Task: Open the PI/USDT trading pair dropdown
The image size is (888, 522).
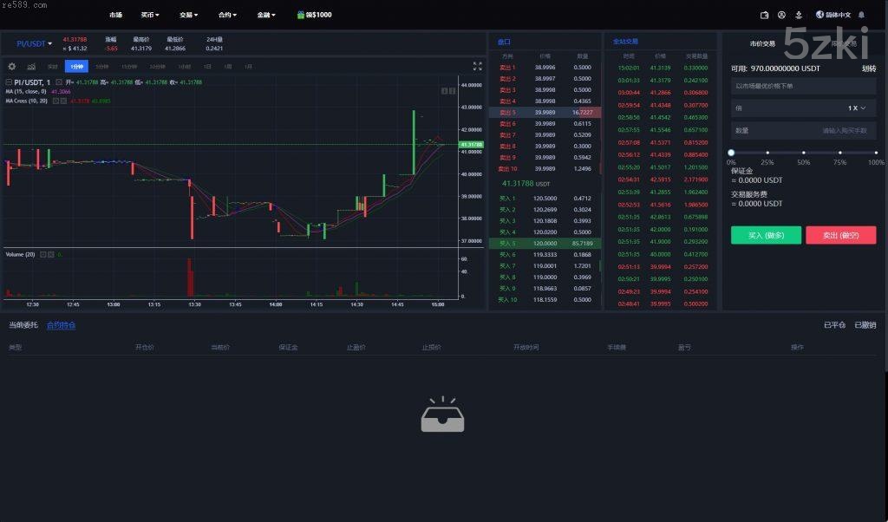Action: (35, 43)
